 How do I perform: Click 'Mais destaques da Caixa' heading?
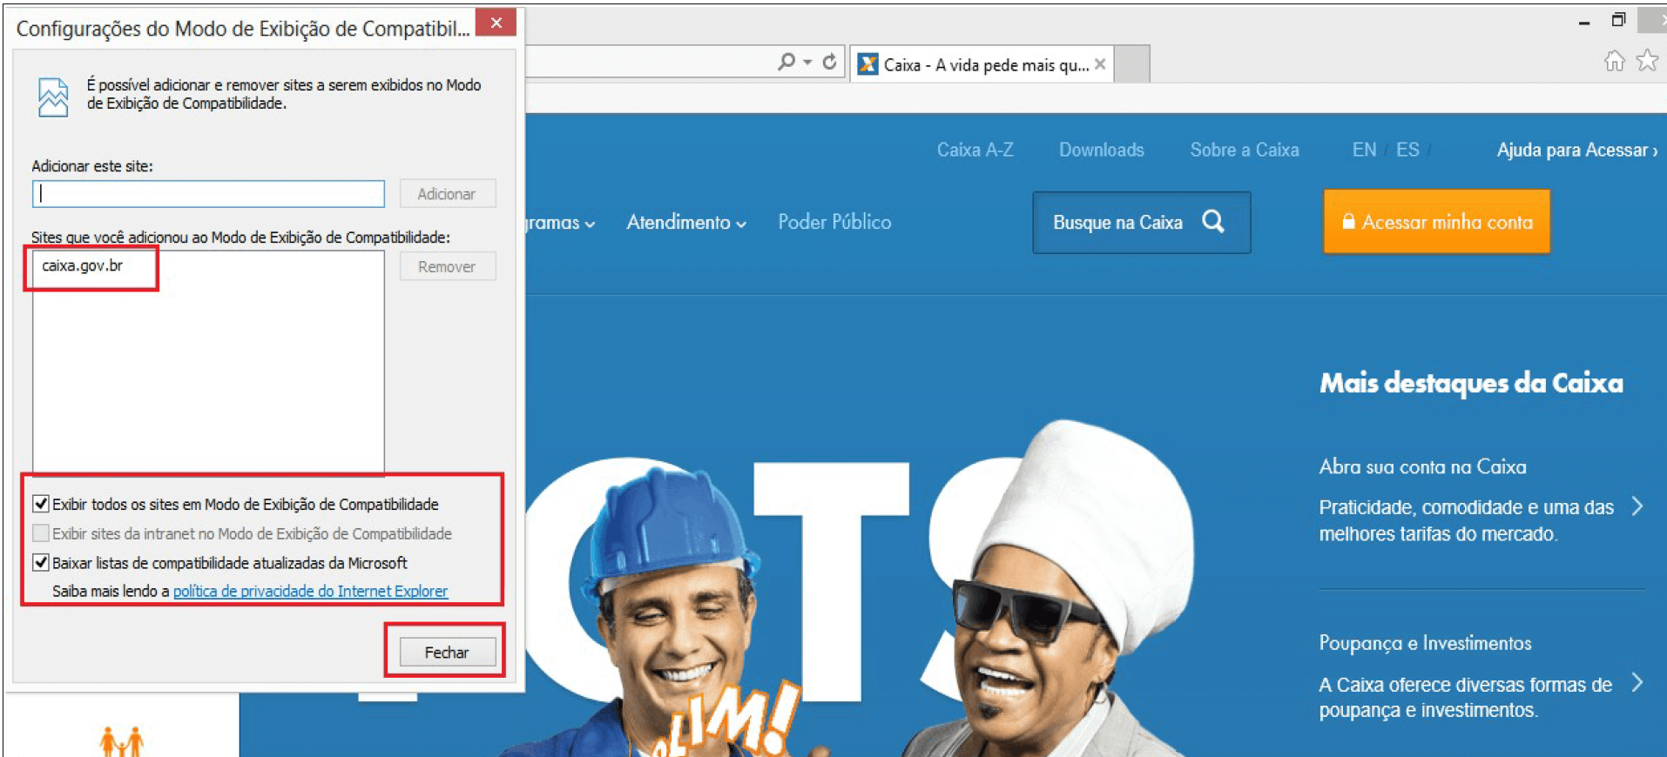pyautogui.click(x=1471, y=383)
